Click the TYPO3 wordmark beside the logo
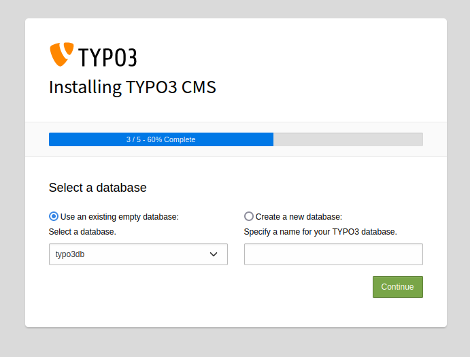Viewport: 470px width, 357px height. (107, 57)
